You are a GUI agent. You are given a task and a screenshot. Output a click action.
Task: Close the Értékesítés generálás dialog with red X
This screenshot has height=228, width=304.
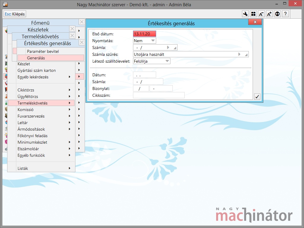(255, 22)
